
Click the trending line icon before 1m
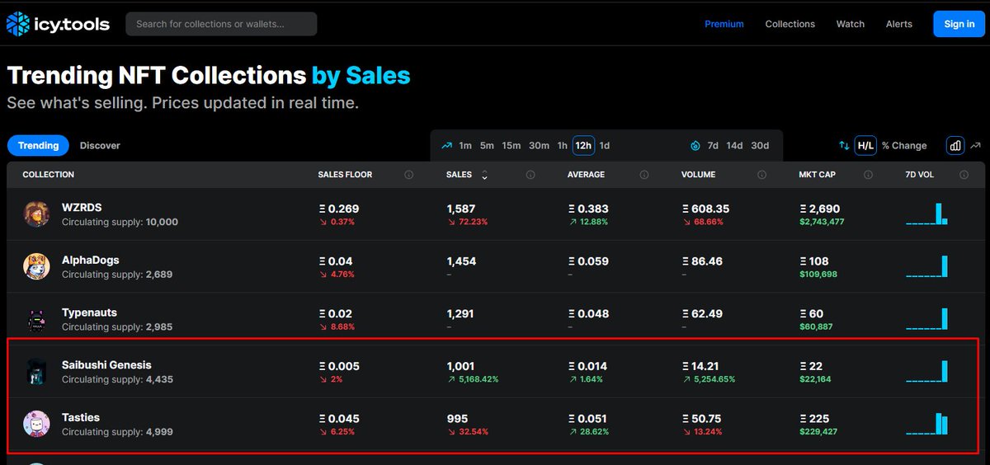(446, 146)
